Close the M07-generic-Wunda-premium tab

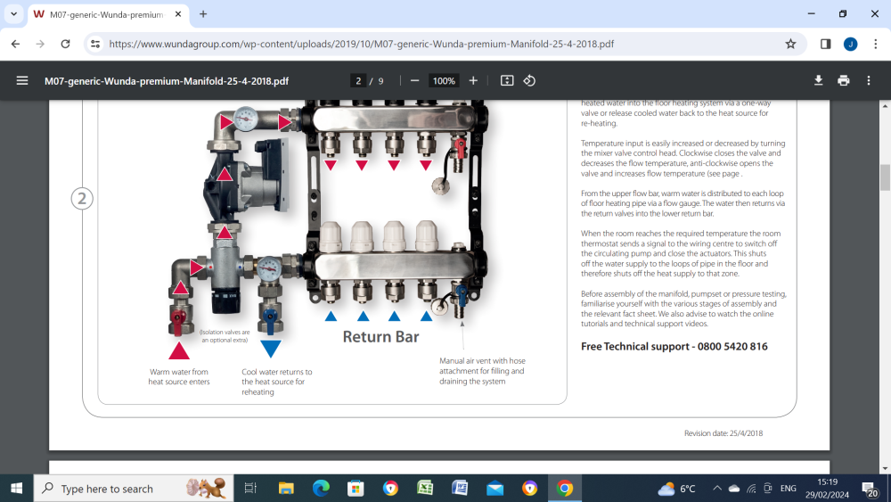178,14
